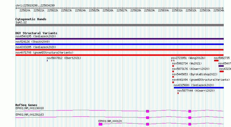Click the EPHX1|NM_001136018 transcript label

(30, 108)
